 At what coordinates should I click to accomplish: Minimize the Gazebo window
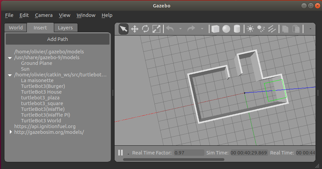click(304, 6)
